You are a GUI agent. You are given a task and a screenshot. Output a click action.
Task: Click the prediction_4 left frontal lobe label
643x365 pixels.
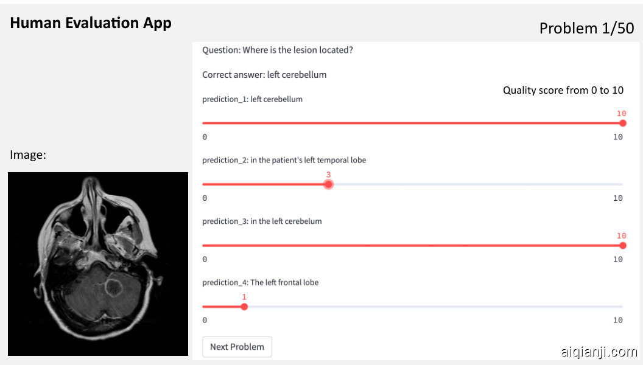[260, 282]
